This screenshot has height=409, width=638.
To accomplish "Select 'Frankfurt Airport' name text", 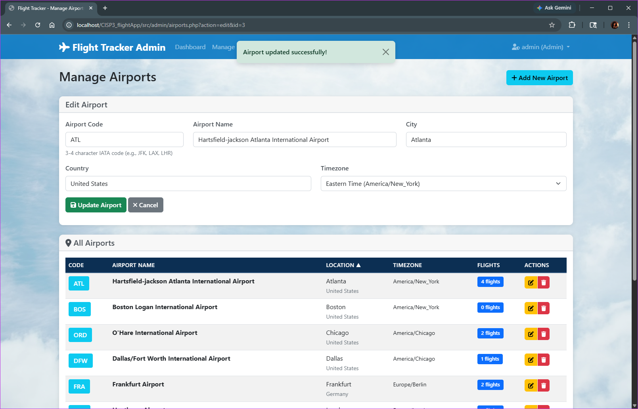I will coord(138,384).
